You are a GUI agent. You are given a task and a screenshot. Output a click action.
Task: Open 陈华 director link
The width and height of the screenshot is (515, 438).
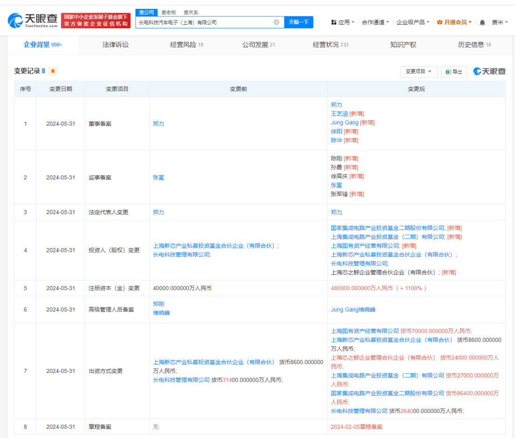[336, 140]
